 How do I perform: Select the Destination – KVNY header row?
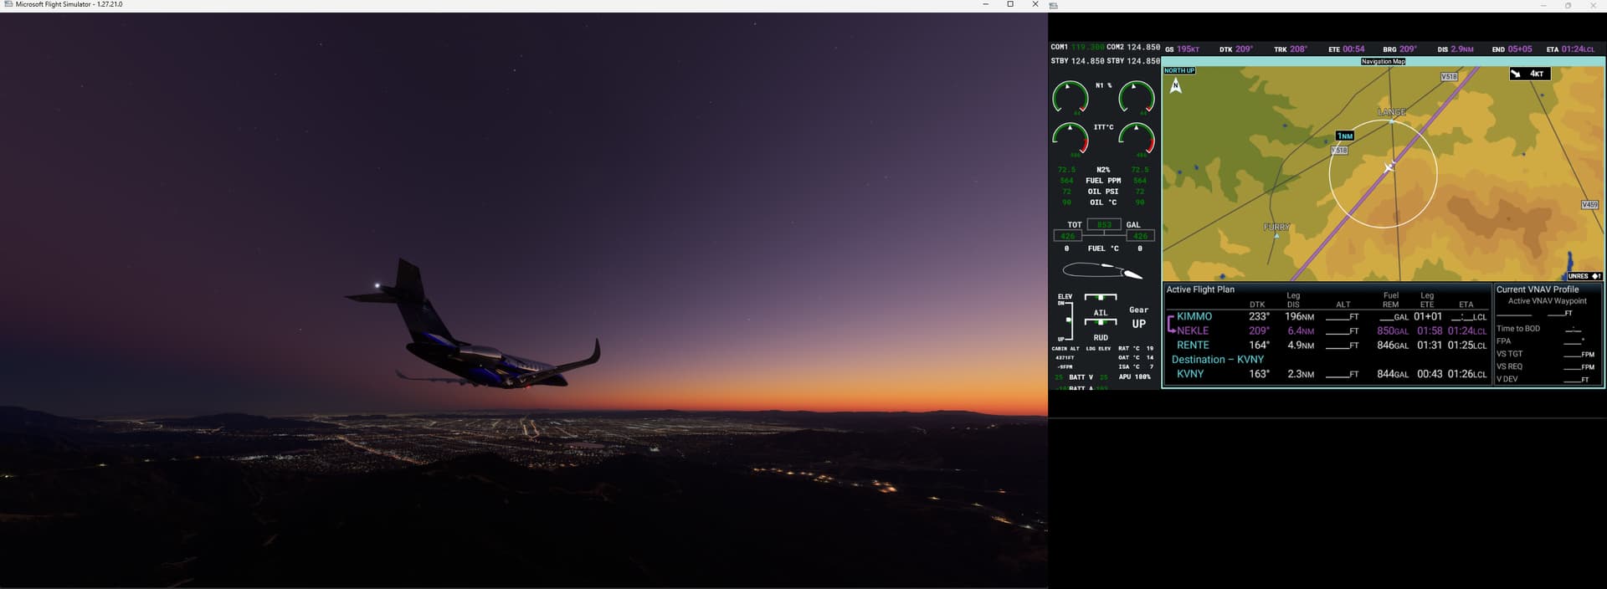[1217, 359]
